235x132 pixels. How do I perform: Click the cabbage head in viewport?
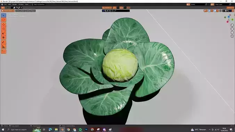tap(120, 65)
